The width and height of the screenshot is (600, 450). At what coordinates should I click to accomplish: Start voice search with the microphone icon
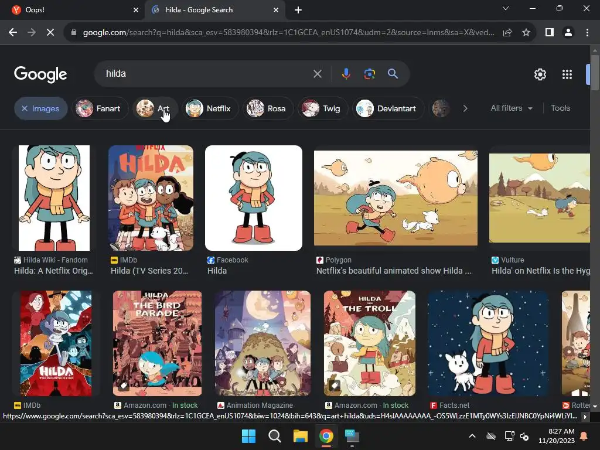click(x=346, y=73)
